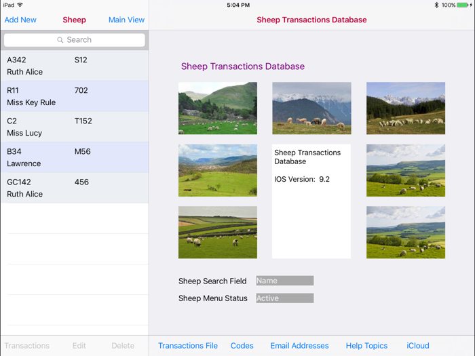Click tag number 456
Screen dimensions: 475x356
pyautogui.click(x=82, y=182)
